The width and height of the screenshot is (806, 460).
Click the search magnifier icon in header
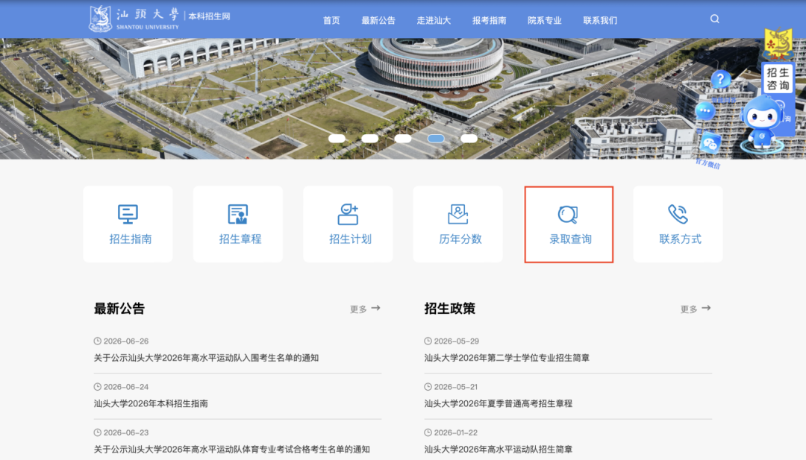click(x=714, y=19)
